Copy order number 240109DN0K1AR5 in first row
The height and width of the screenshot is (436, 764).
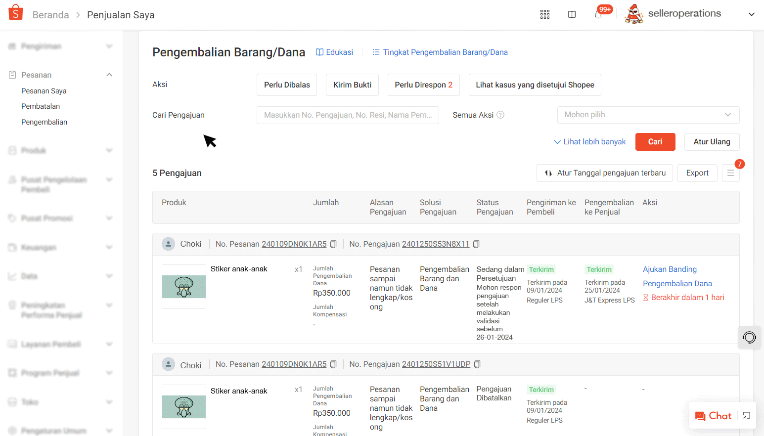point(333,244)
